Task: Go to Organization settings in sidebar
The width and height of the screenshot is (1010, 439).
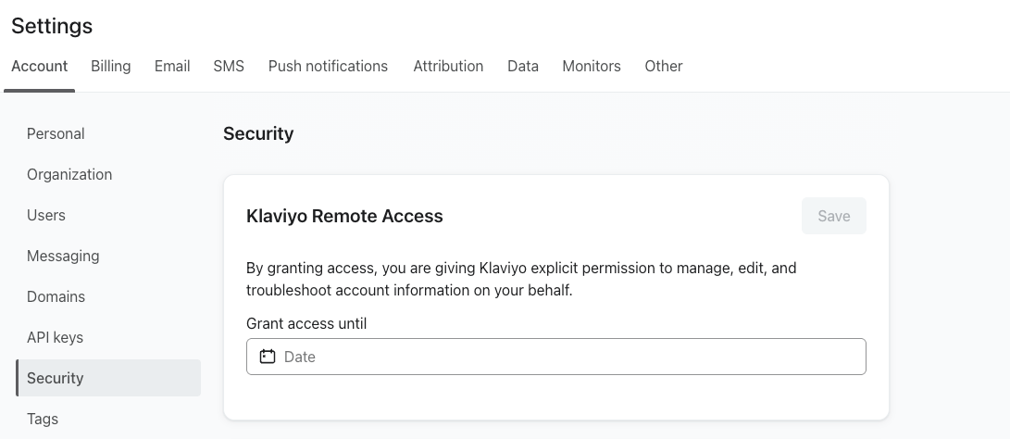Action: click(x=69, y=175)
